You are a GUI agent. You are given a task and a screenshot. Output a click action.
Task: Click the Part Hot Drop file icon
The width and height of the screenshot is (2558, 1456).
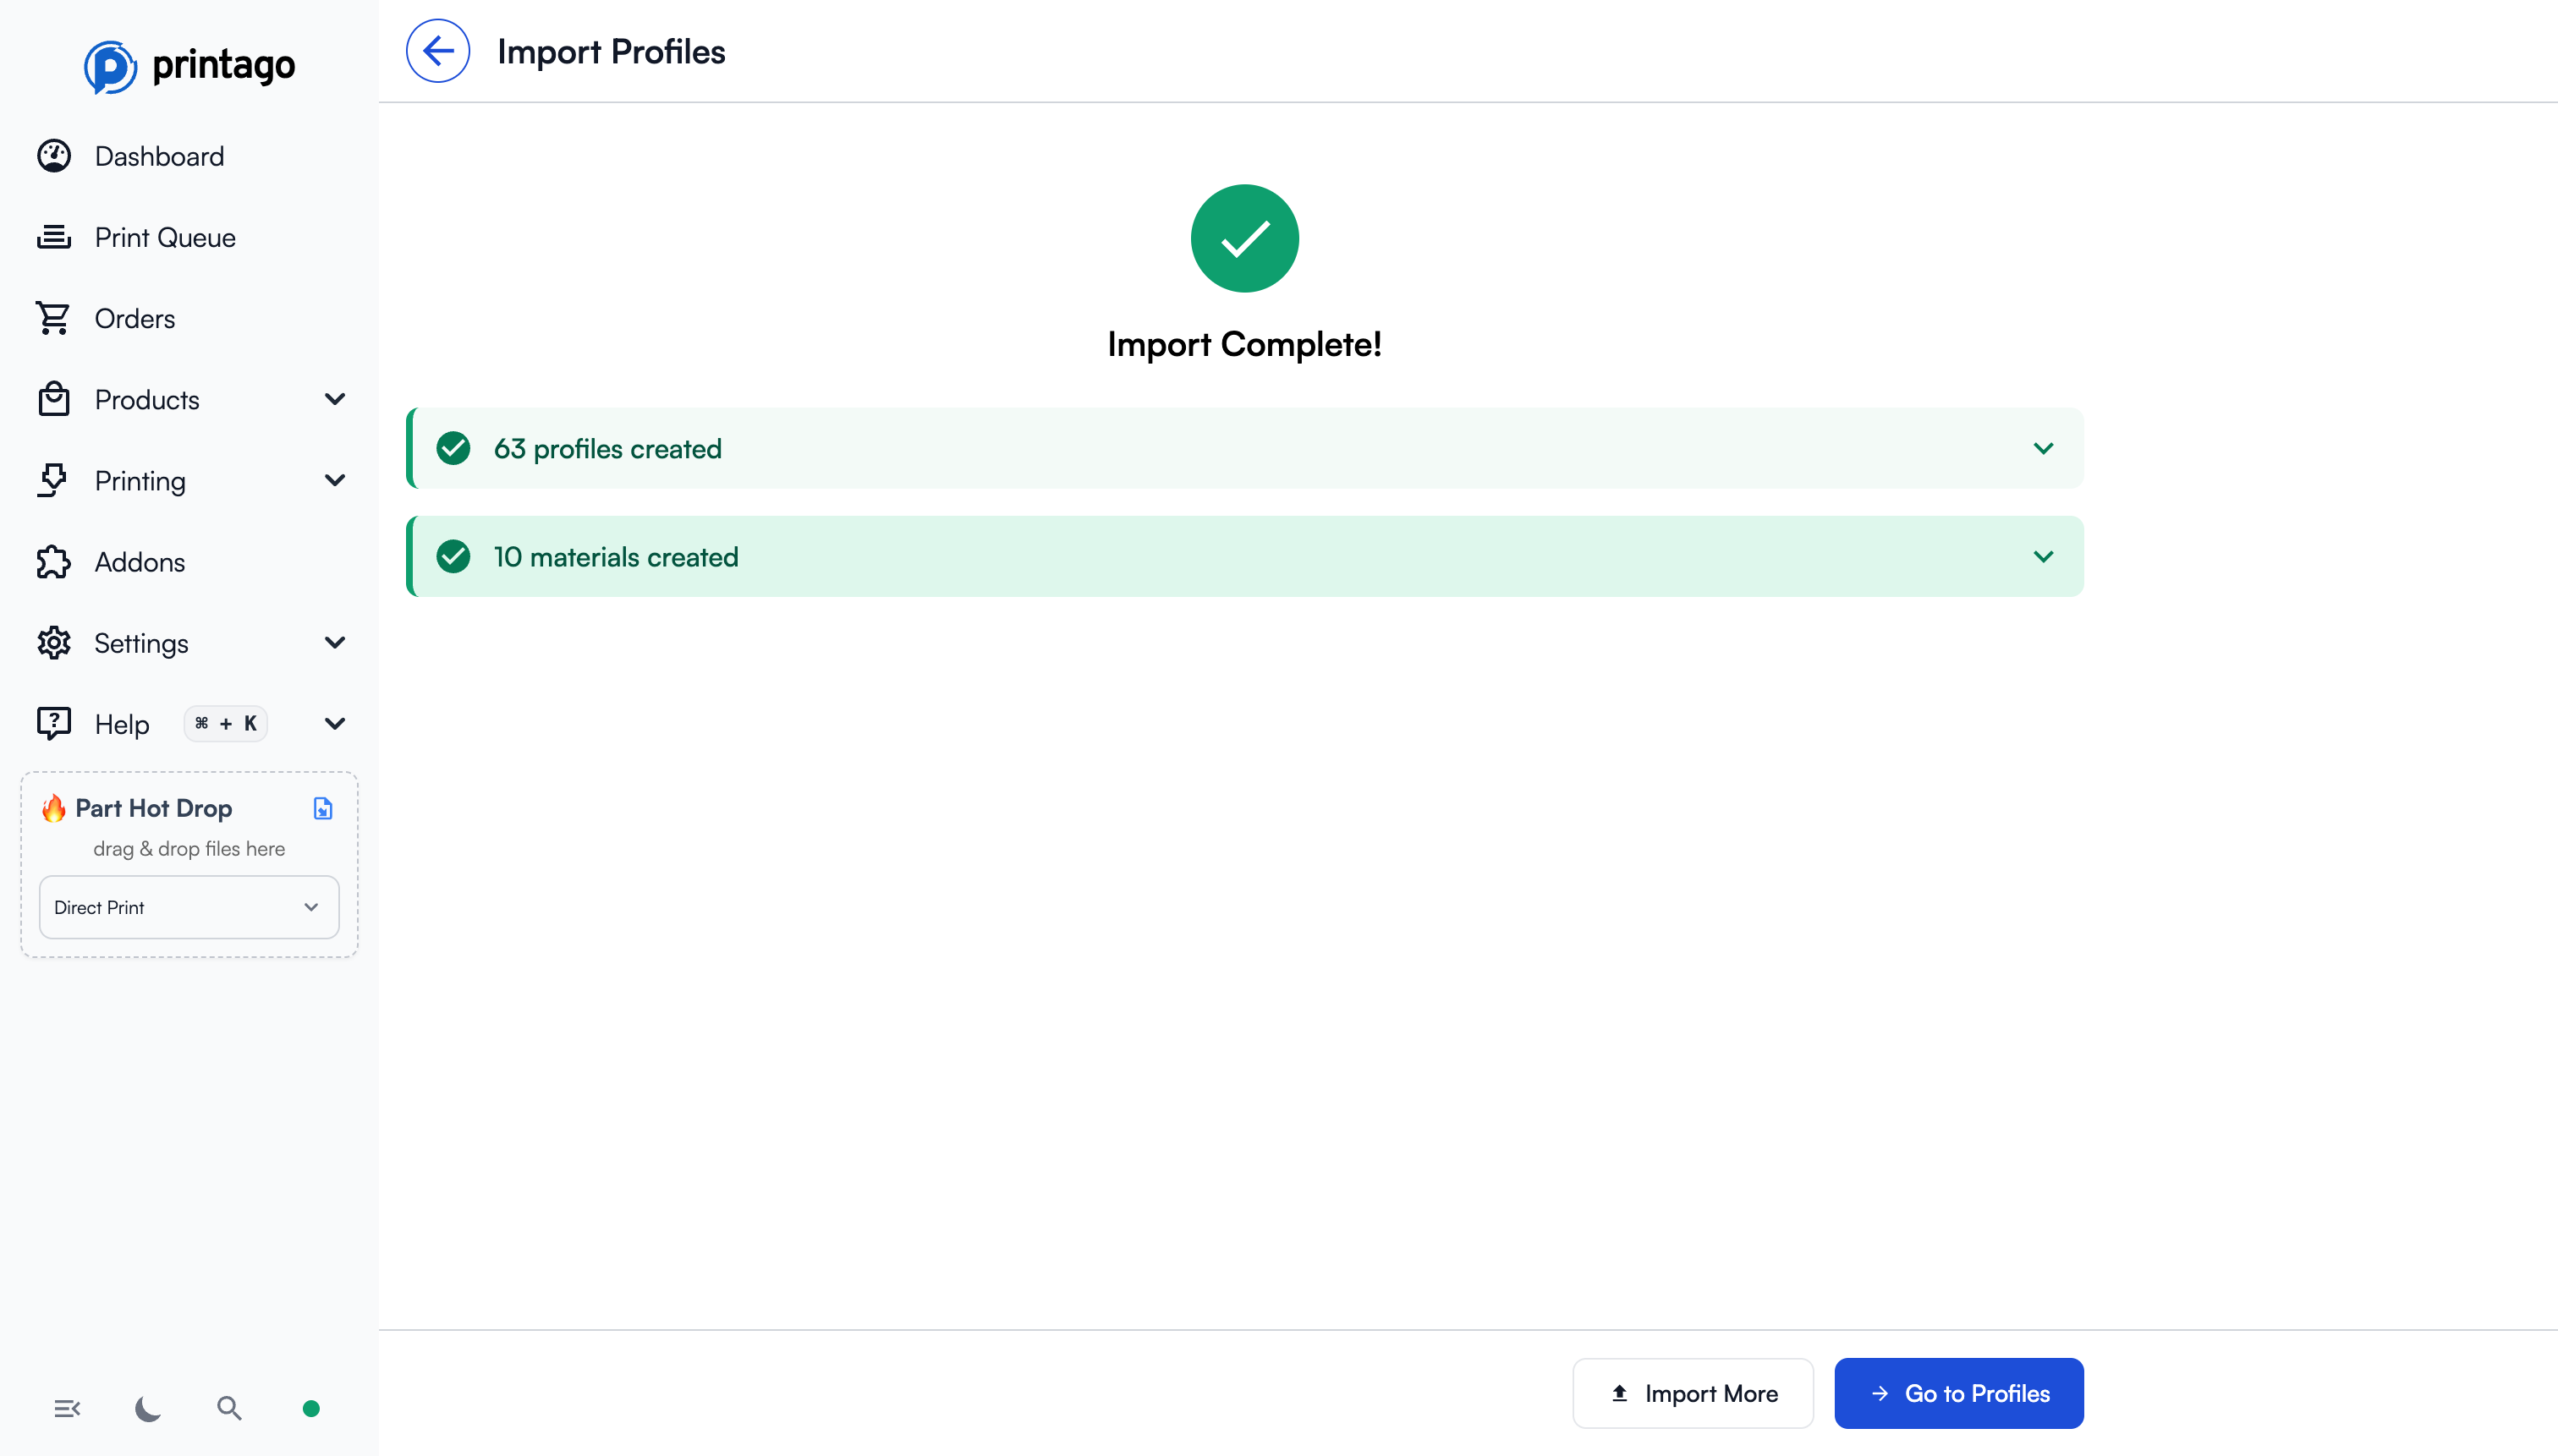point(322,808)
